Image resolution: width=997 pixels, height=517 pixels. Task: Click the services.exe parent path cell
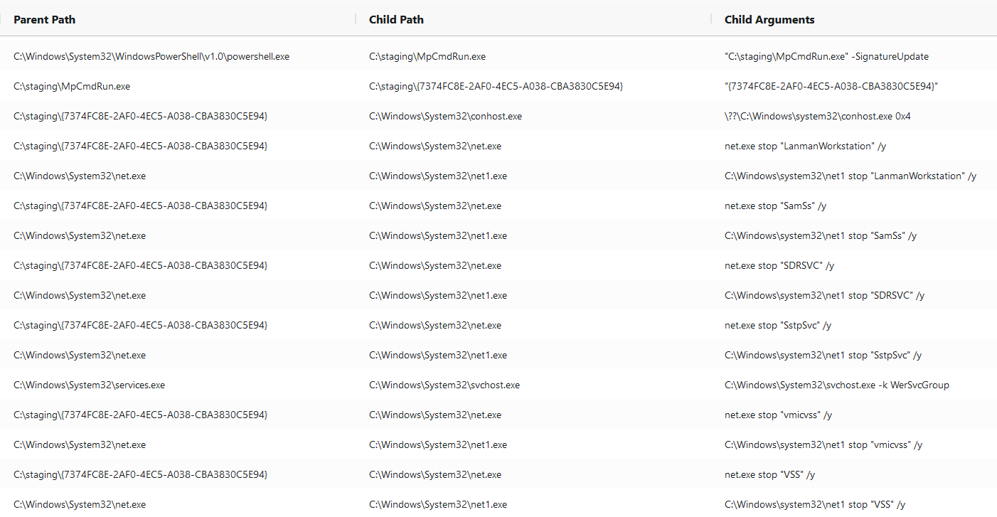tap(89, 385)
